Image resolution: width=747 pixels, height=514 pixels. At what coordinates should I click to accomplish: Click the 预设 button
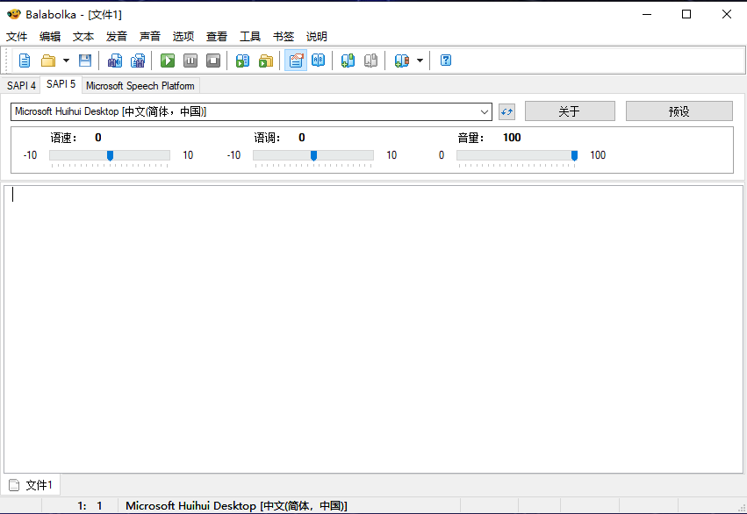pos(679,111)
